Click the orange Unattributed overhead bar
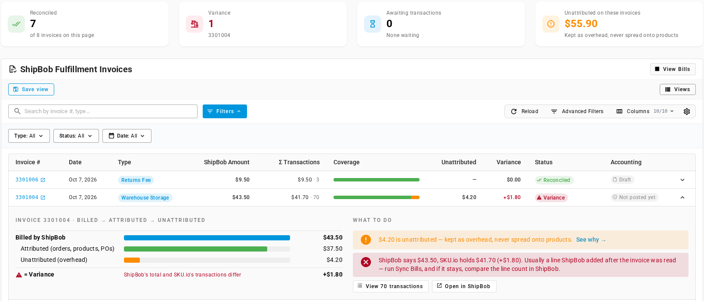The height and width of the screenshot is (301, 704). (x=132, y=260)
